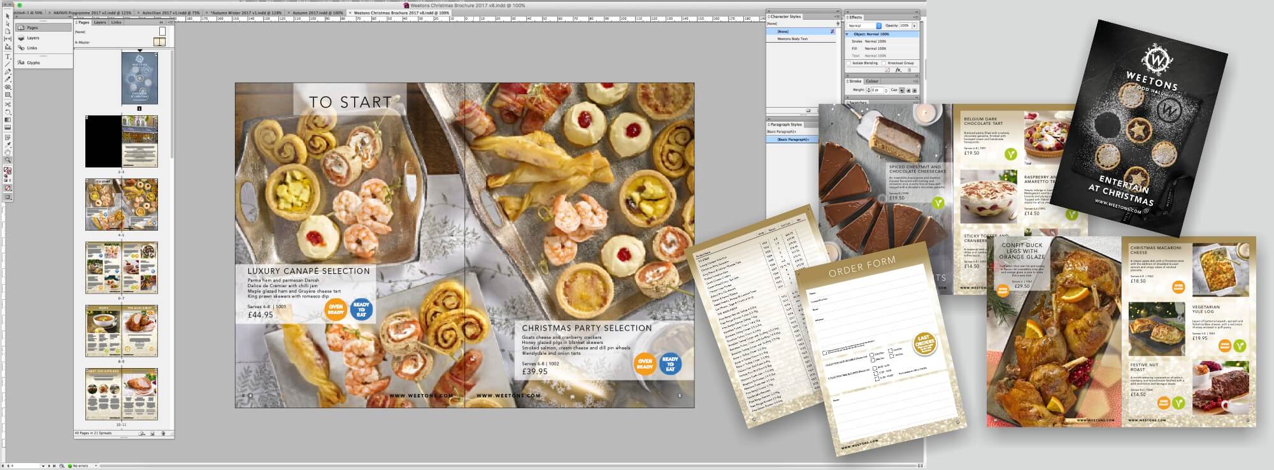This screenshot has height=470, width=1274.
Task: Select the Scissors tool
Action: pyautogui.click(x=8, y=104)
